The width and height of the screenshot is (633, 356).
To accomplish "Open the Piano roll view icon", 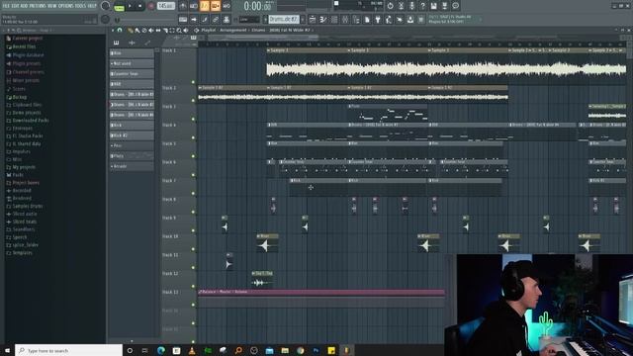I will tap(323, 20).
